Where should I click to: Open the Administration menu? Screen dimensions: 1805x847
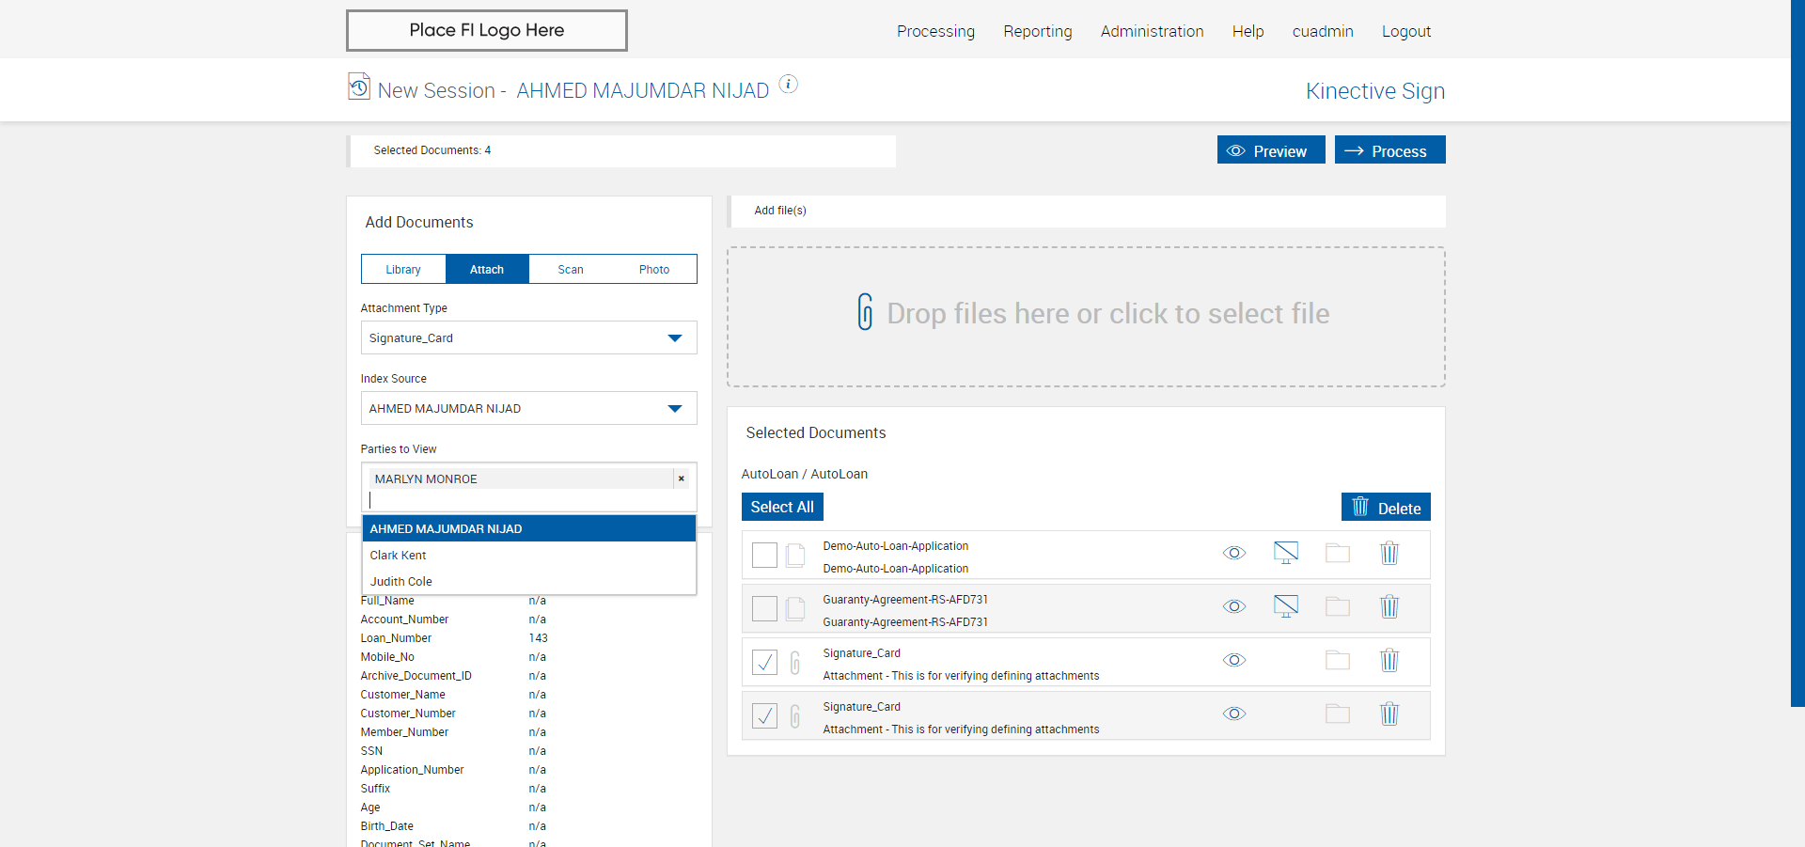coord(1152,31)
